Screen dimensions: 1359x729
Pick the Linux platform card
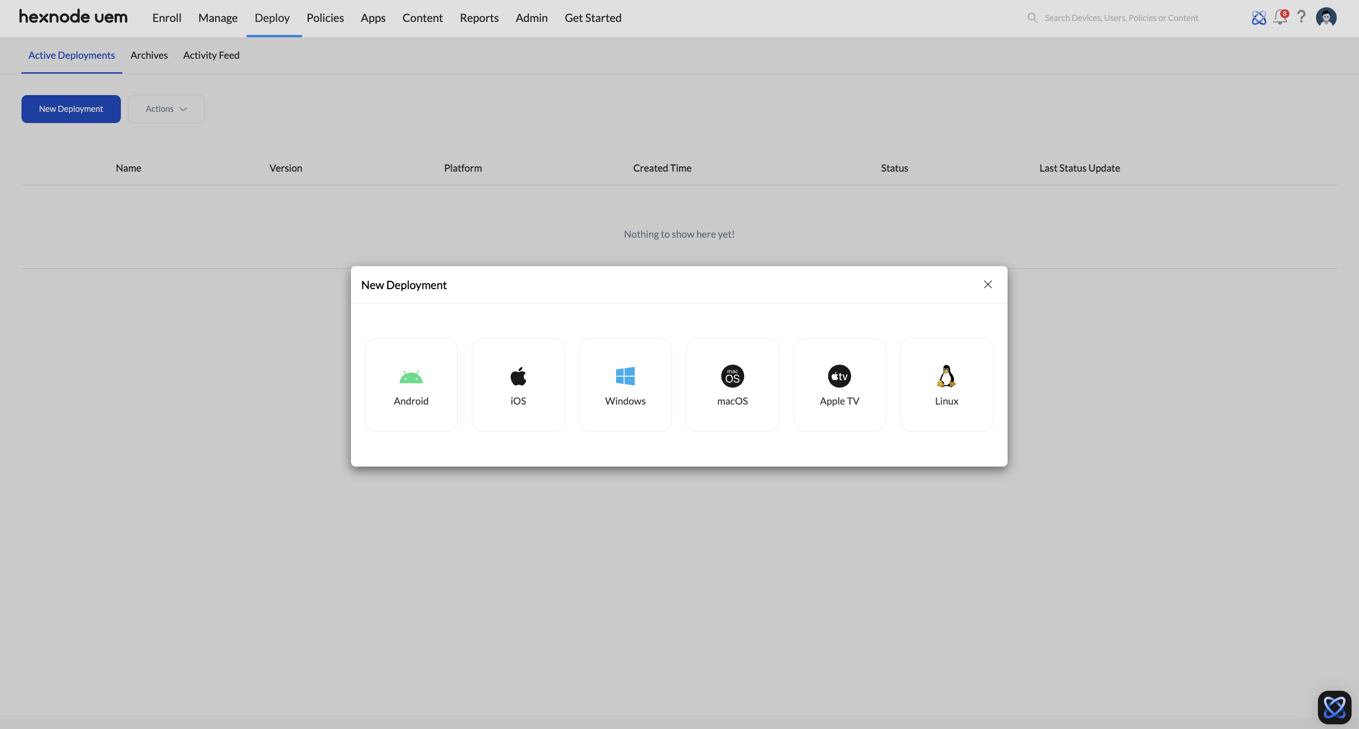coord(946,385)
